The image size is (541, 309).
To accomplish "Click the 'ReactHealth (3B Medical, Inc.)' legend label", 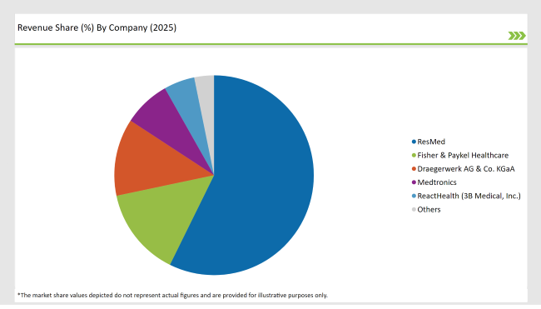I will point(469,196).
